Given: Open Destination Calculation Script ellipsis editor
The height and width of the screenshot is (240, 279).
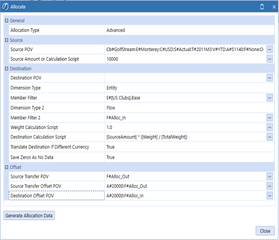Looking at the screenshot, I should (269, 137).
